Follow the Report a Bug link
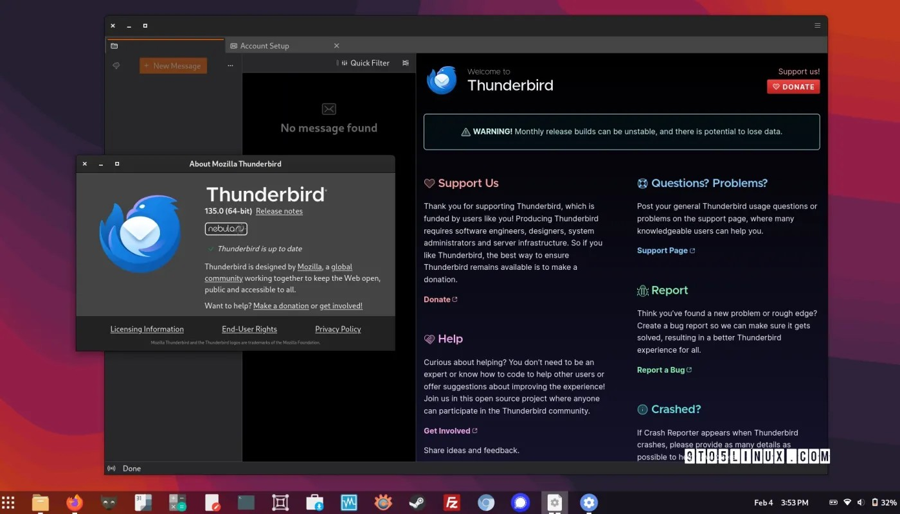The height and width of the screenshot is (514, 900). pos(660,369)
